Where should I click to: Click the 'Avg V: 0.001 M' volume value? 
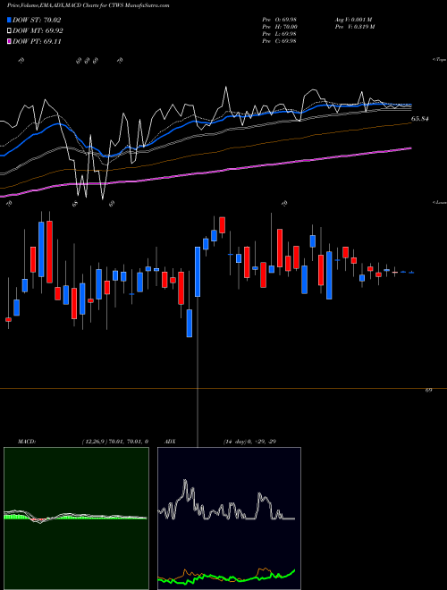[353, 20]
